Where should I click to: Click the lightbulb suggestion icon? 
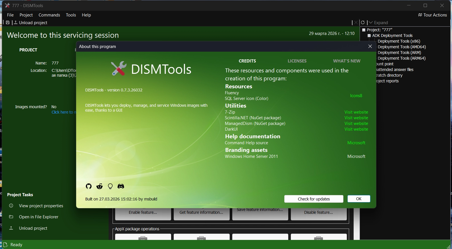pyautogui.click(x=110, y=186)
